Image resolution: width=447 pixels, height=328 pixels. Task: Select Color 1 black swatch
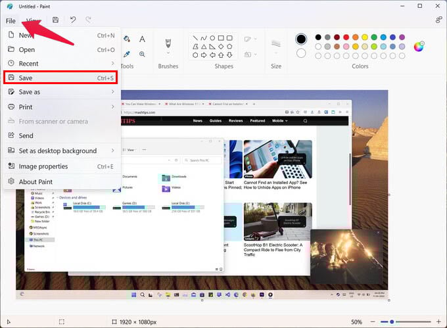(301, 39)
